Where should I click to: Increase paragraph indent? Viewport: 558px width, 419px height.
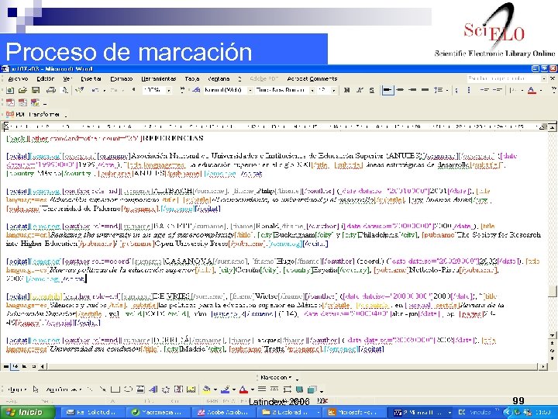pyautogui.click(x=497, y=91)
